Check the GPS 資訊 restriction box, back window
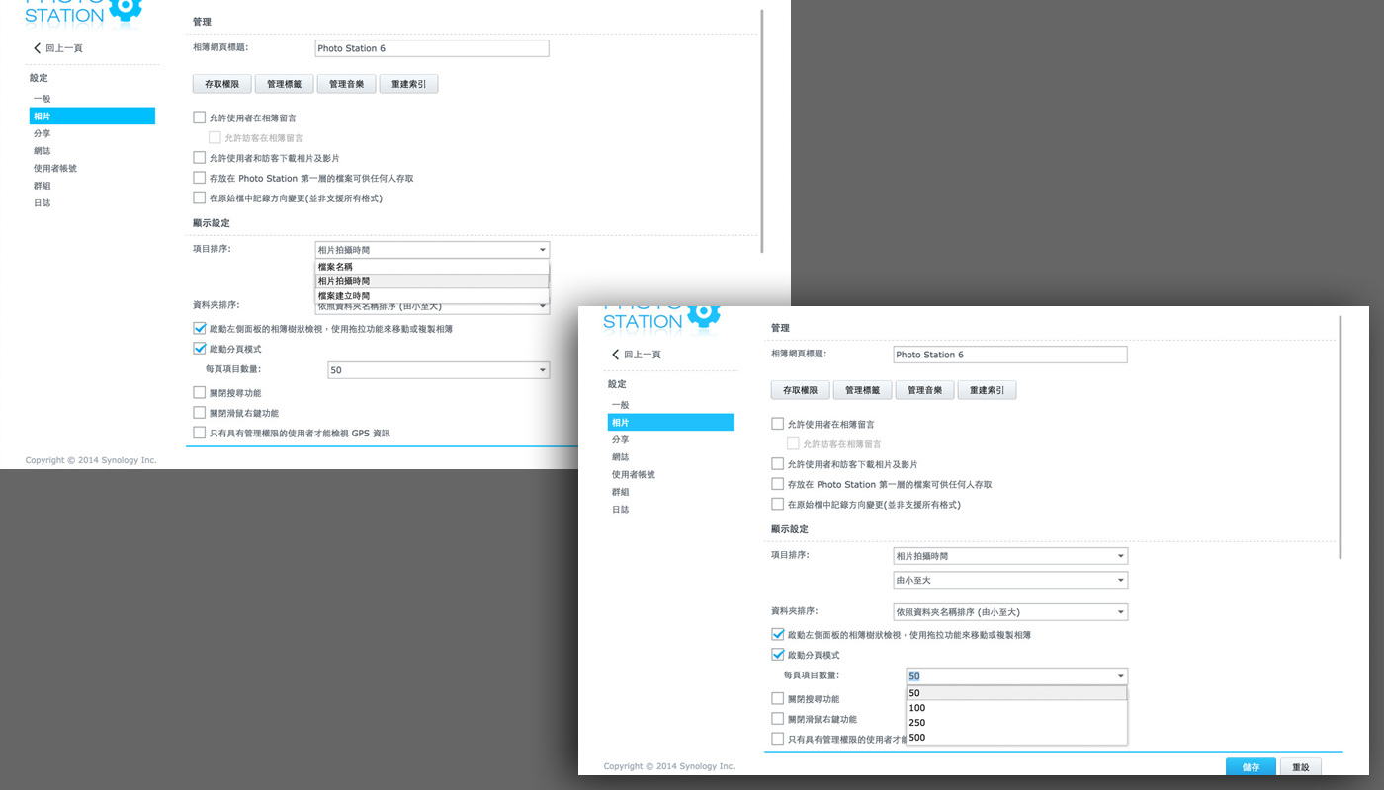1384x790 pixels. tap(200, 433)
